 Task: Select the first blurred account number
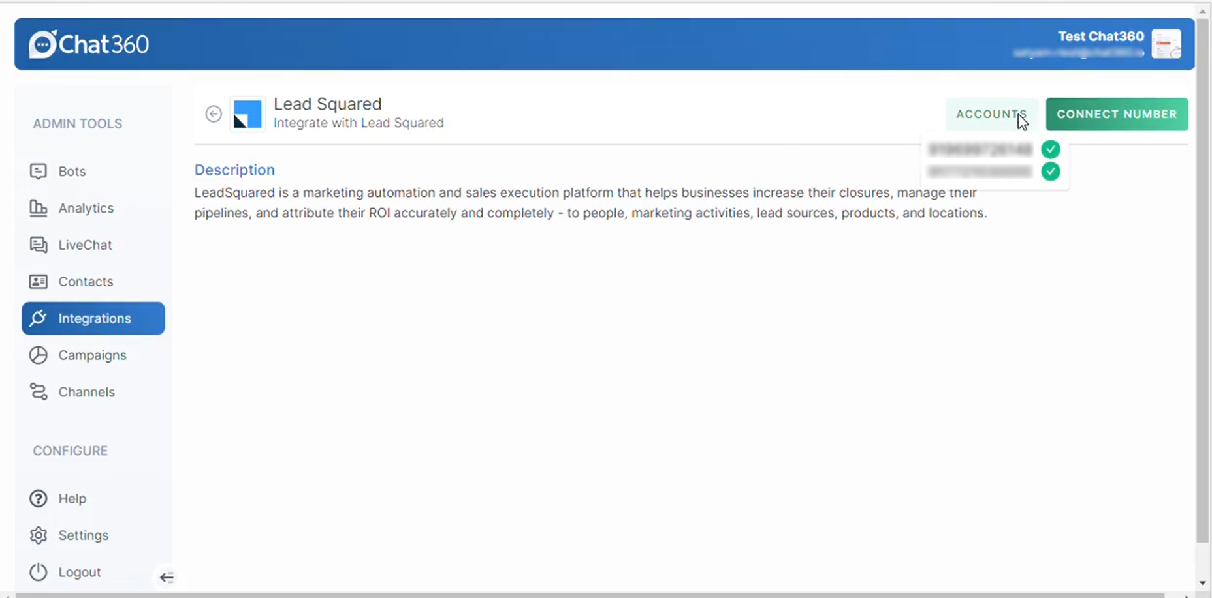[980, 149]
